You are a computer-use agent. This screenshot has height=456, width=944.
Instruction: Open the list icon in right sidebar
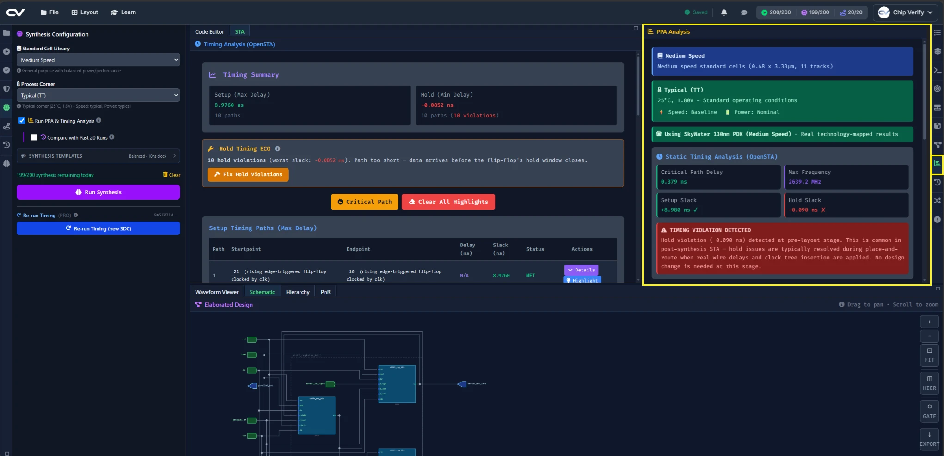click(x=937, y=32)
